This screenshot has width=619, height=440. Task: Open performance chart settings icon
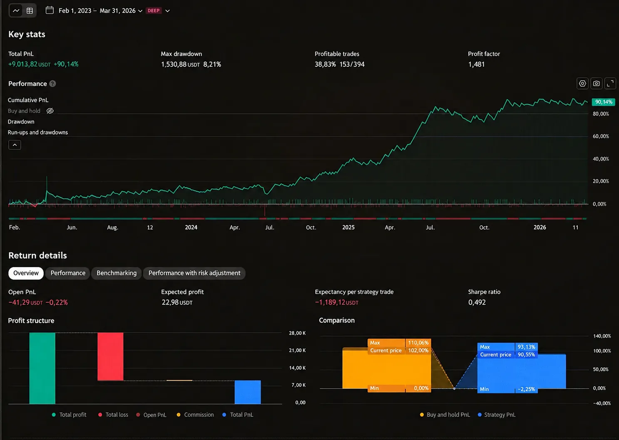point(582,84)
